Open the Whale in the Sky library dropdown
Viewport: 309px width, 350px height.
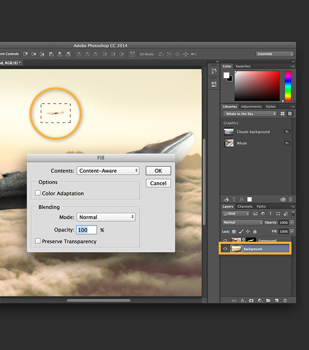point(250,114)
